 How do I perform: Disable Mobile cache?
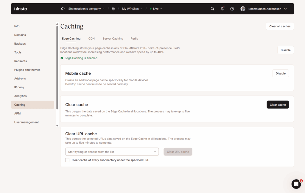(x=280, y=73)
